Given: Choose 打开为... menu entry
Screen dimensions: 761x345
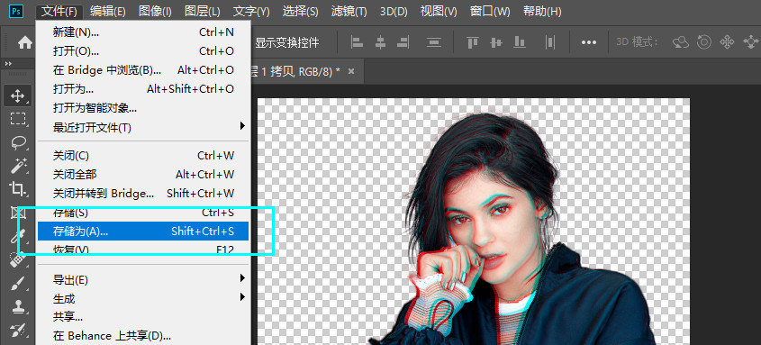Looking at the screenshot, I should tap(143, 89).
